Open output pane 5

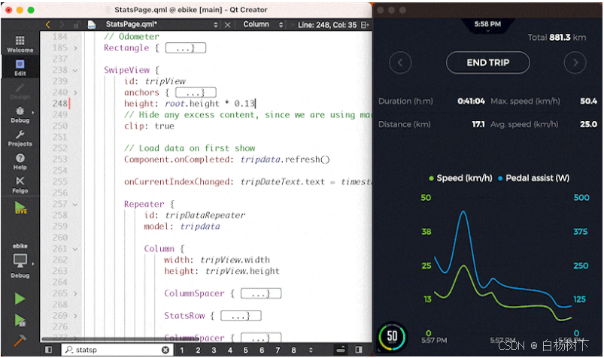[x=245, y=350]
